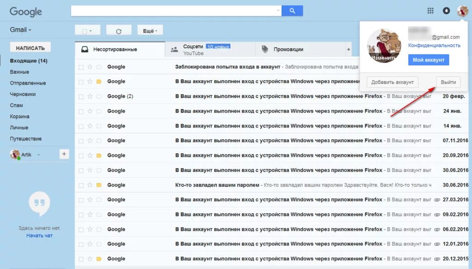Click the НАПИСАТЬ compose button
472x269 pixels.
tap(30, 48)
